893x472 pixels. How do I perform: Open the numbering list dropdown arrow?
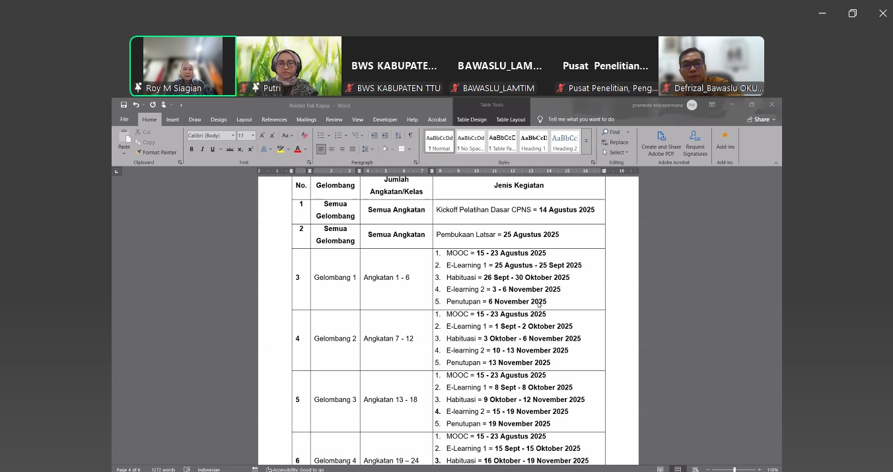point(345,135)
